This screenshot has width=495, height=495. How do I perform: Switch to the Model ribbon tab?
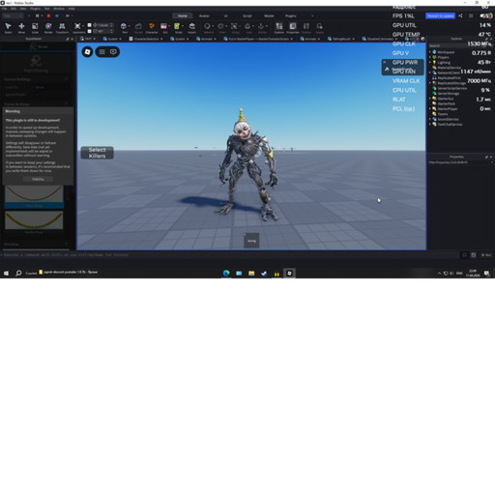pyautogui.click(x=269, y=15)
